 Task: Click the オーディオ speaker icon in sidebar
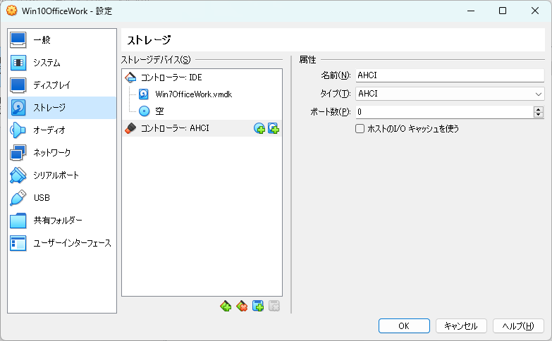pyautogui.click(x=18, y=130)
